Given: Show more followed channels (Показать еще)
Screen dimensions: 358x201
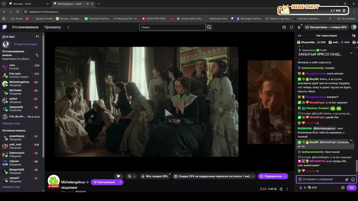Looking at the screenshot, I should 11,123.
